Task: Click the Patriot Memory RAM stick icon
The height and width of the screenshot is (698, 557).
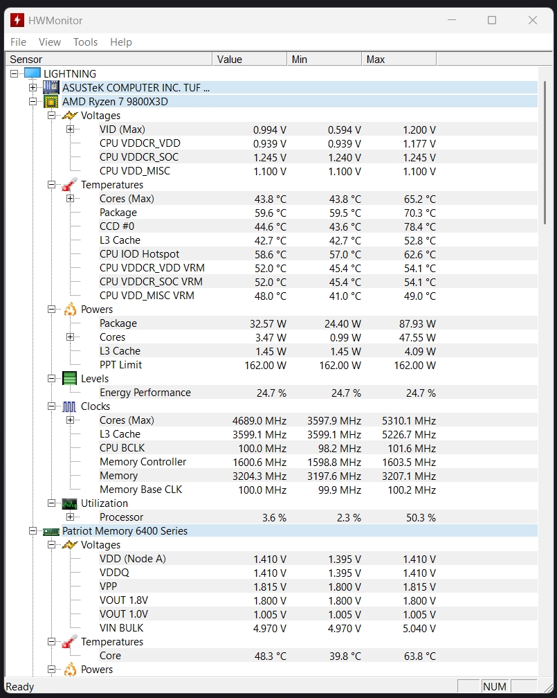Action: pos(51,531)
